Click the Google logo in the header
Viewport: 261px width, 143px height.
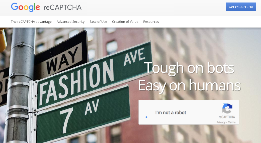coord(25,7)
